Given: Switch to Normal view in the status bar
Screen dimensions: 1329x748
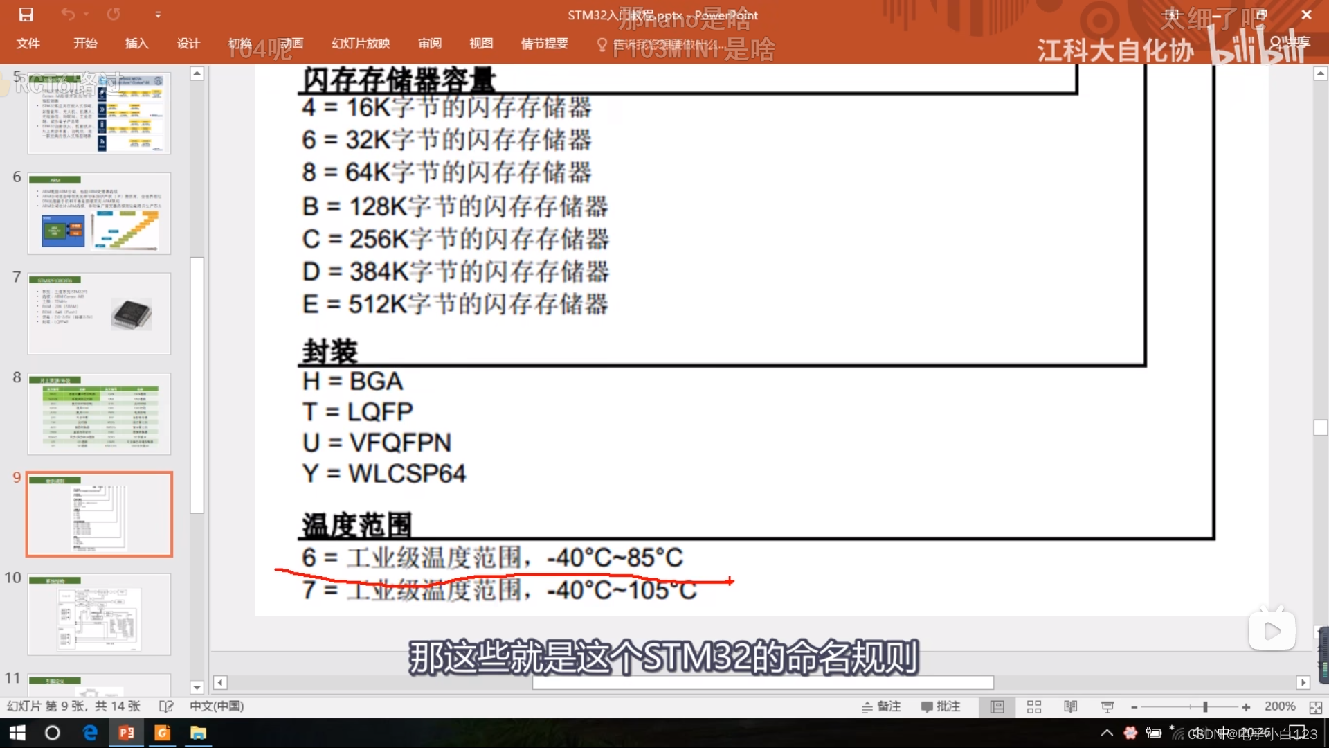Looking at the screenshot, I should click(x=997, y=706).
